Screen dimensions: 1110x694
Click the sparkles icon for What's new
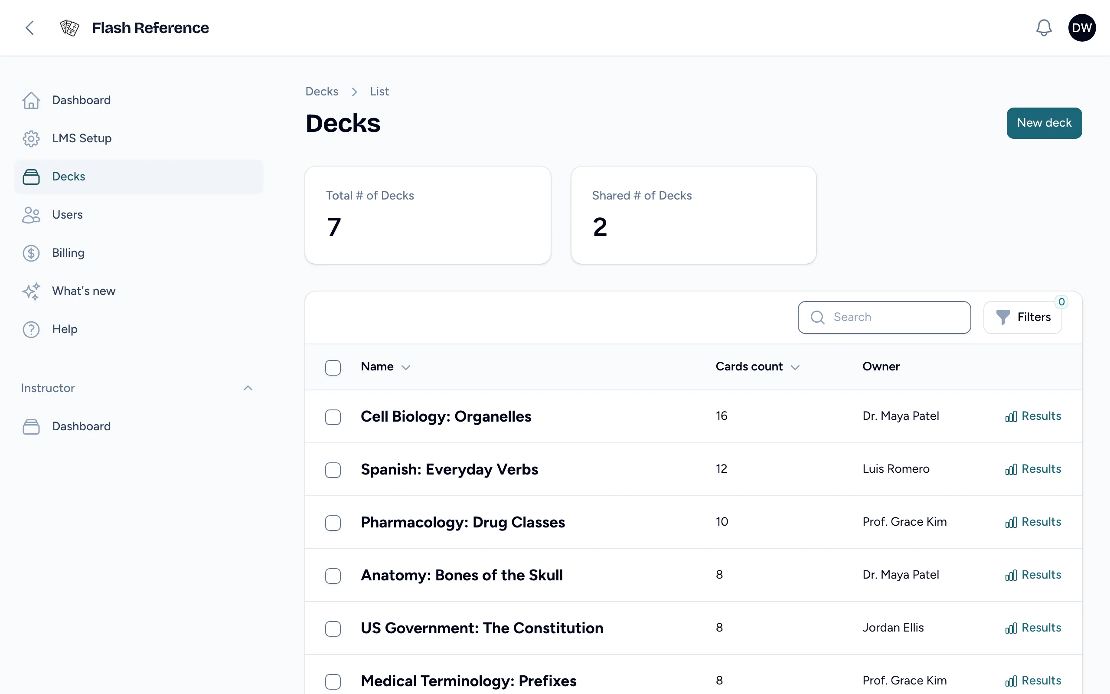pyautogui.click(x=31, y=291)
